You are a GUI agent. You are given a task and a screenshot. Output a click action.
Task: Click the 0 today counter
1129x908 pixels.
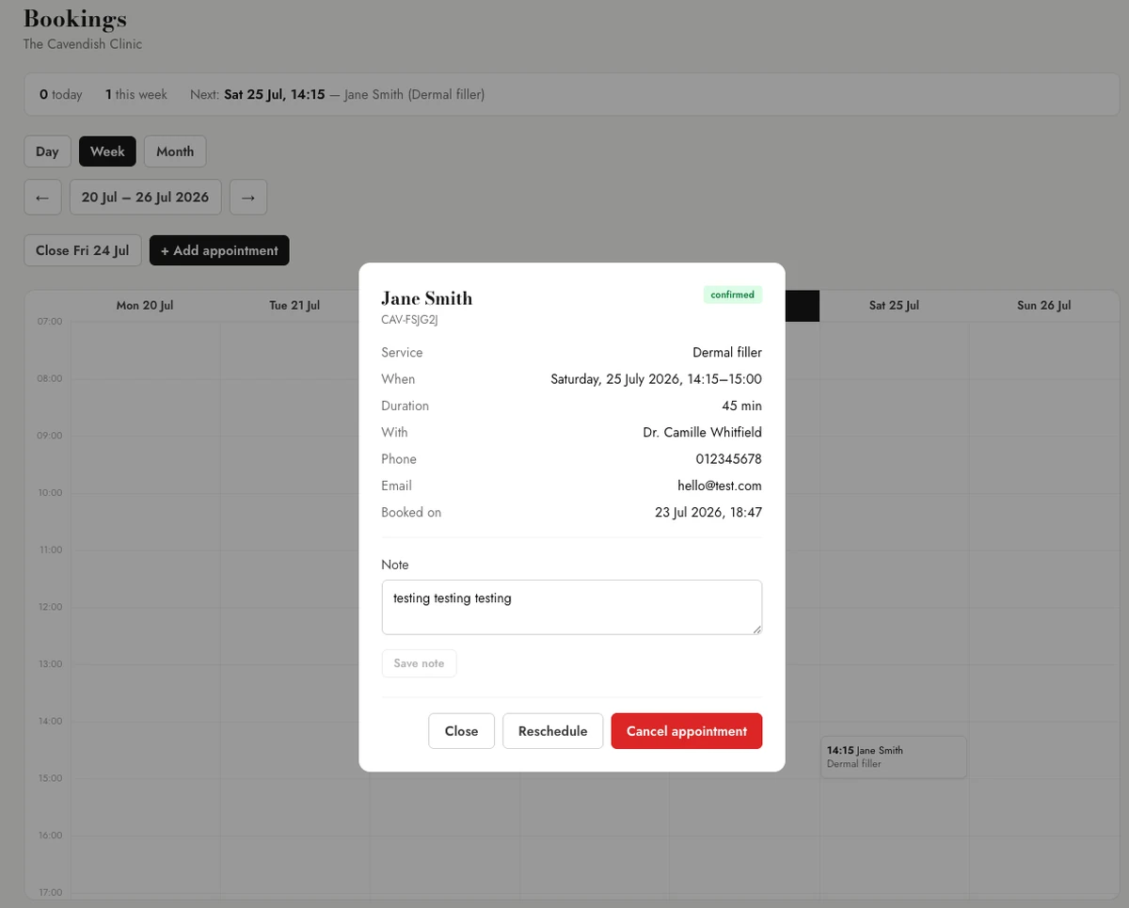coord(61,94)
